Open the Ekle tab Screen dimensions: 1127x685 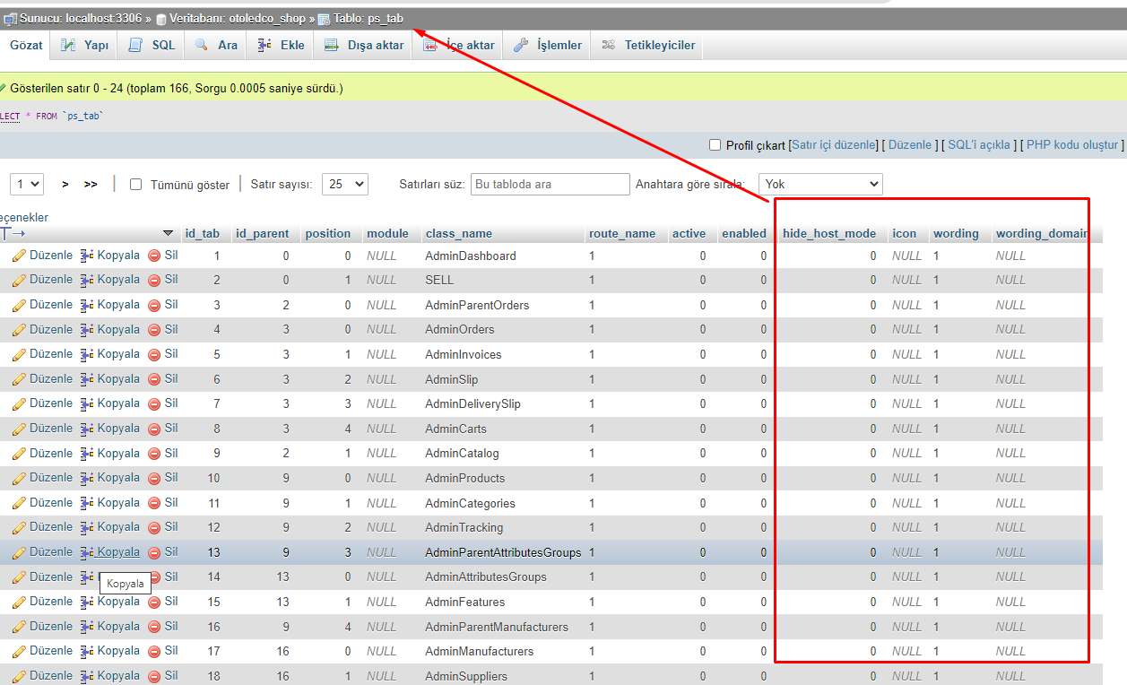coord(281,45)
